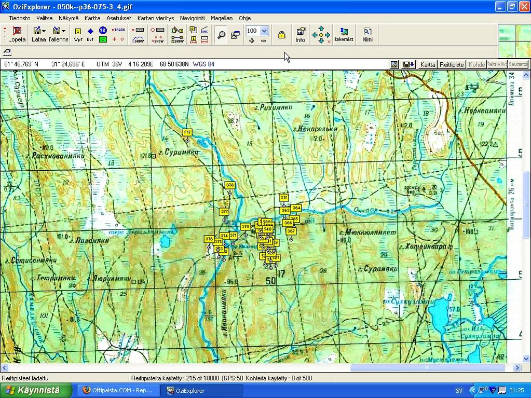The image size is (531, 398).
Task: Open the 100 zoom level dropdown
Action: 264,31
